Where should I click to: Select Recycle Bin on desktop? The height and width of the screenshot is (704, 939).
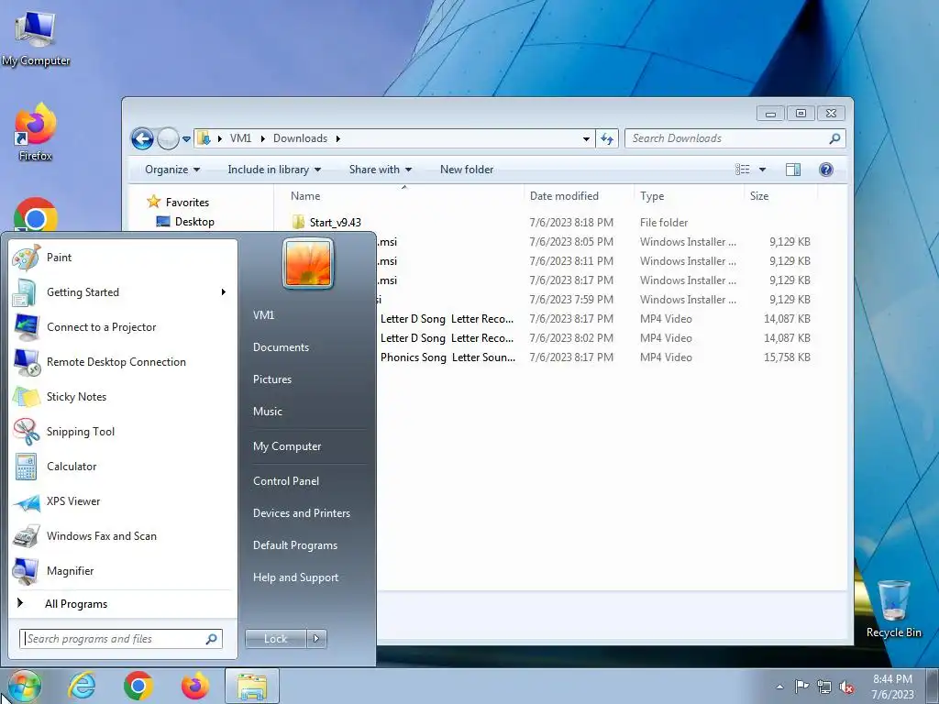[x=893, y=610]
